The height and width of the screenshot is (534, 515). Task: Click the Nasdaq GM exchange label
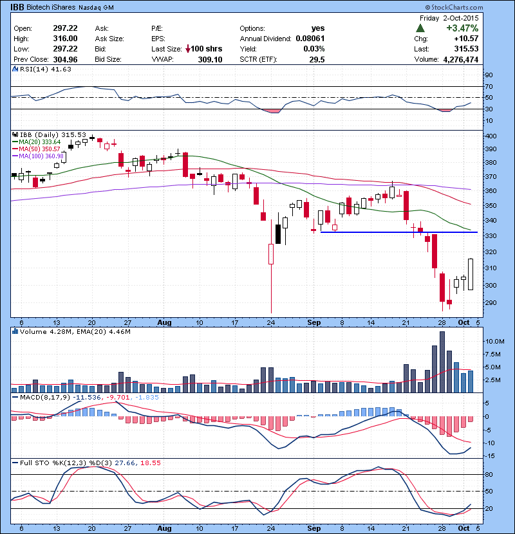point(96,8)
